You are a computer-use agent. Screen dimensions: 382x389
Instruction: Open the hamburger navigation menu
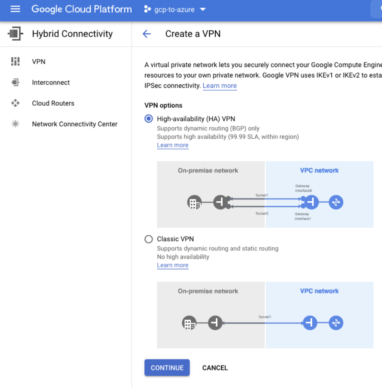click(x=15, y=9)
